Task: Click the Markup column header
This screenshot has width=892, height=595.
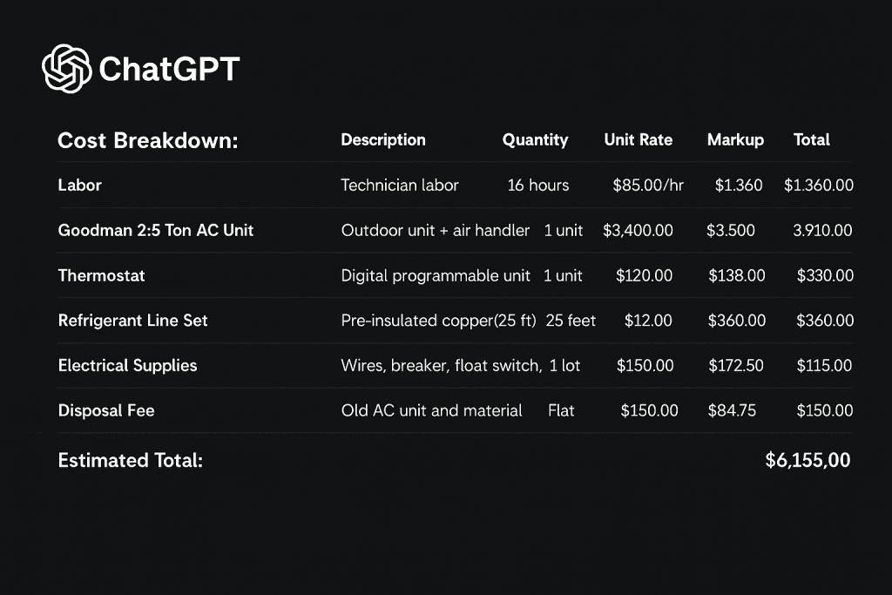Action: (735, 140)
